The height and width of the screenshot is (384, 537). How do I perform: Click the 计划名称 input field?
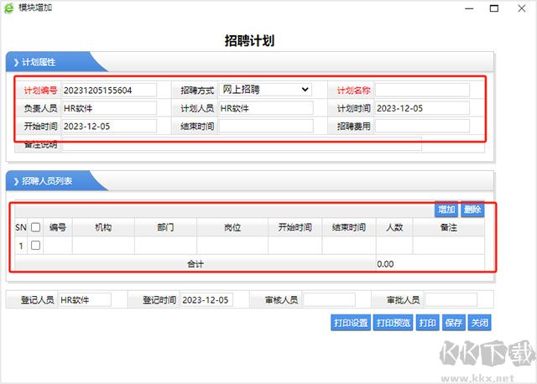click(422, 91)
